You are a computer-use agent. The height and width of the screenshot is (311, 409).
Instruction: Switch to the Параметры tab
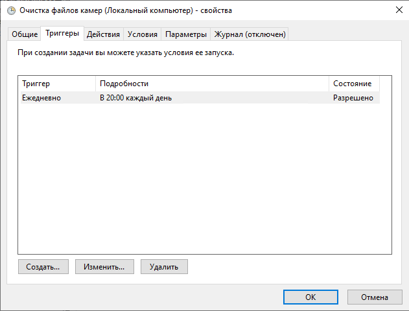pos(186,34)
